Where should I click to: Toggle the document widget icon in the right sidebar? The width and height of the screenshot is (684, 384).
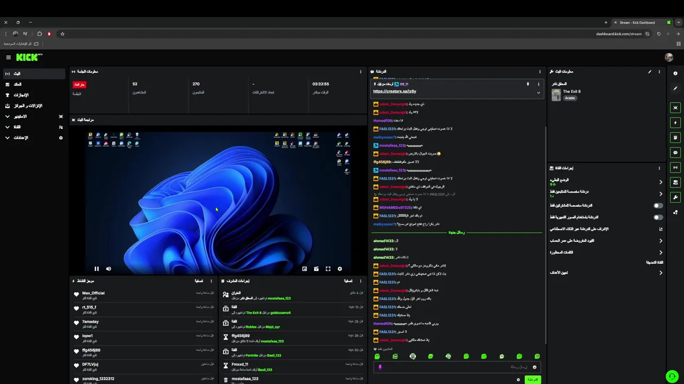point(675,138)
